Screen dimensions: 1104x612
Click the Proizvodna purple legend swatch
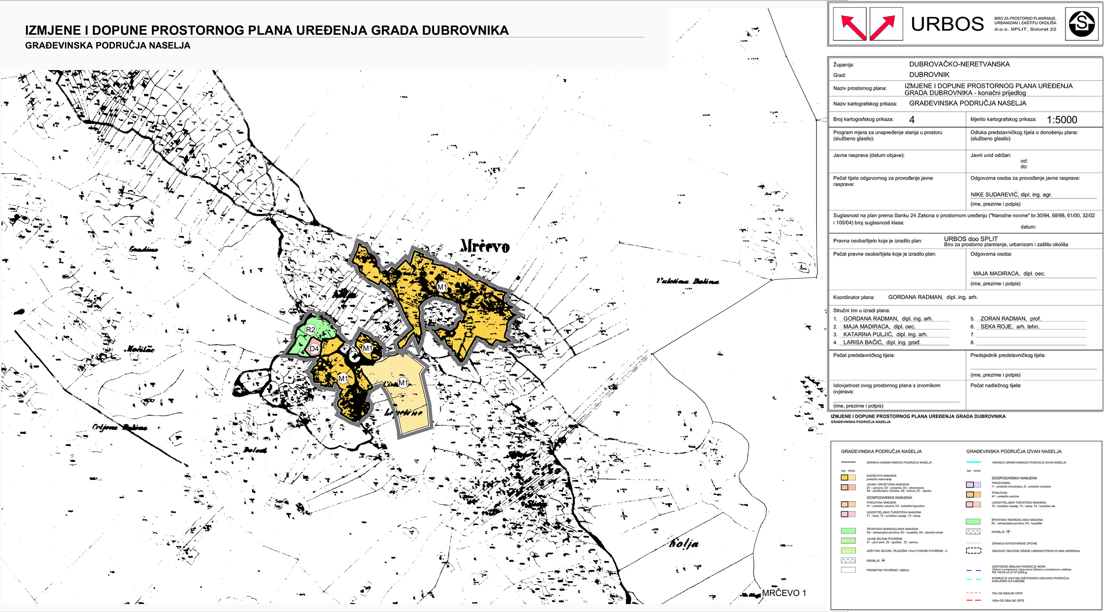[x=973, y=485]
